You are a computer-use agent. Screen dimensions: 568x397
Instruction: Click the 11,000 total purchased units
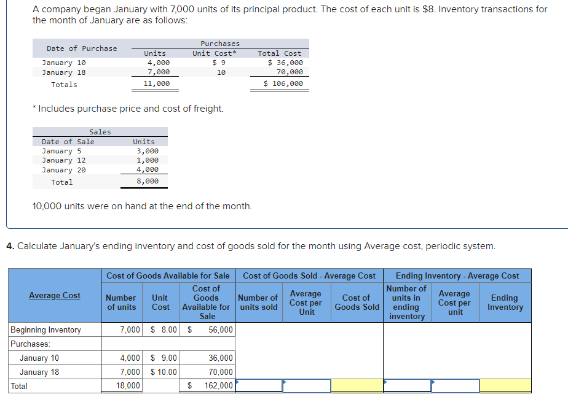click(x=157, y=83)
